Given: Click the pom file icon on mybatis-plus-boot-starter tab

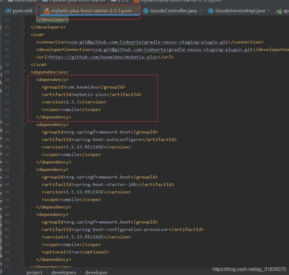Looking at the screenshot, I should tap(47, 11).
